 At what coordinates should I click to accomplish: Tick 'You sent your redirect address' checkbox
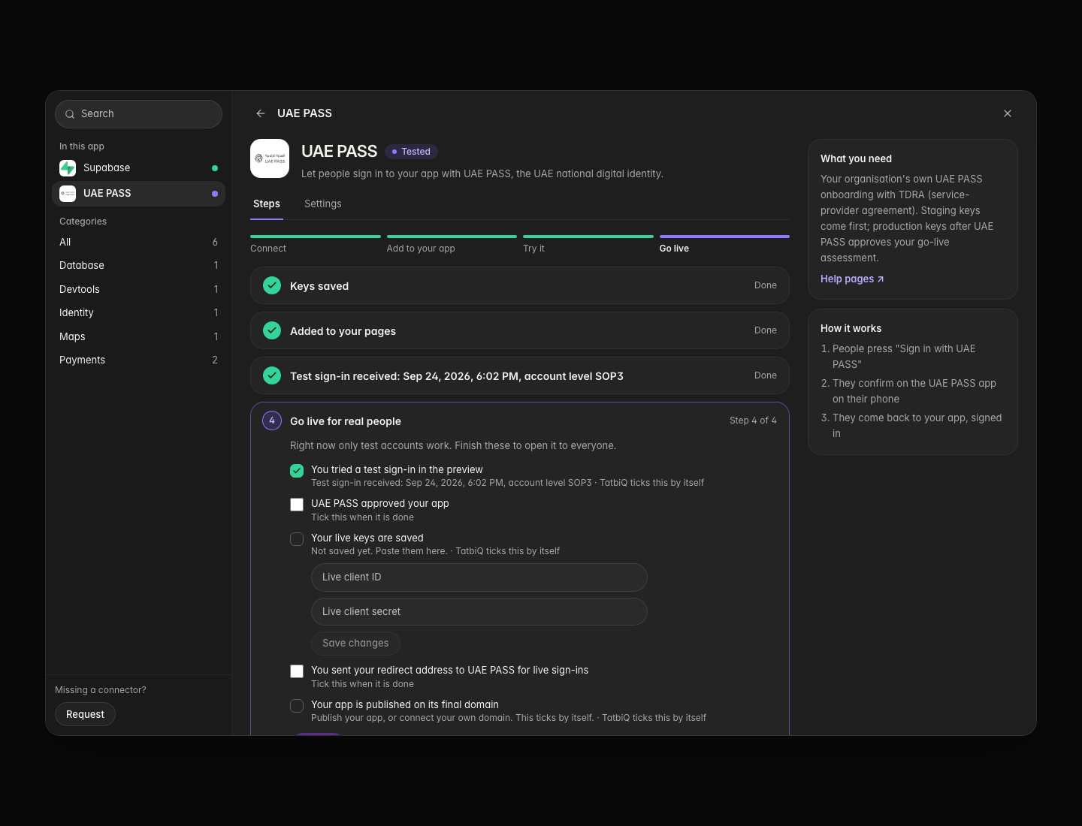coord(297,671)
